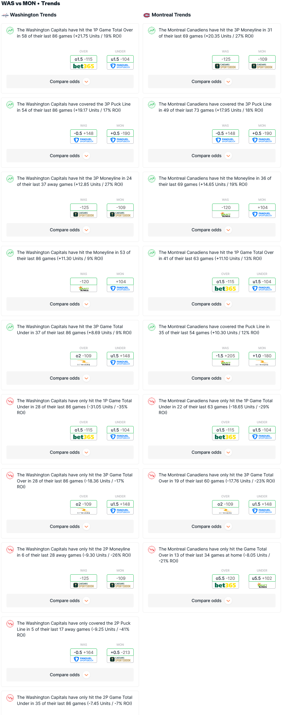The width and height of the screenshot is (282, 715).
Task: Select Caesars +0.5 -213 Montreal 2P puck line
Action: point(120,655)
